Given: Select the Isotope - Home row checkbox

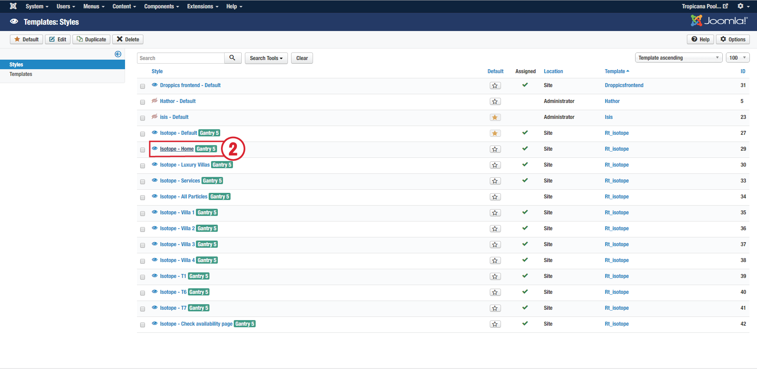Looking at the screenshot, I should (143, 150).
